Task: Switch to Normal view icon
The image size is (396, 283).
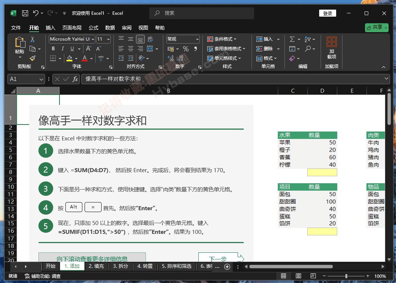Action: (x=284, y=276)
